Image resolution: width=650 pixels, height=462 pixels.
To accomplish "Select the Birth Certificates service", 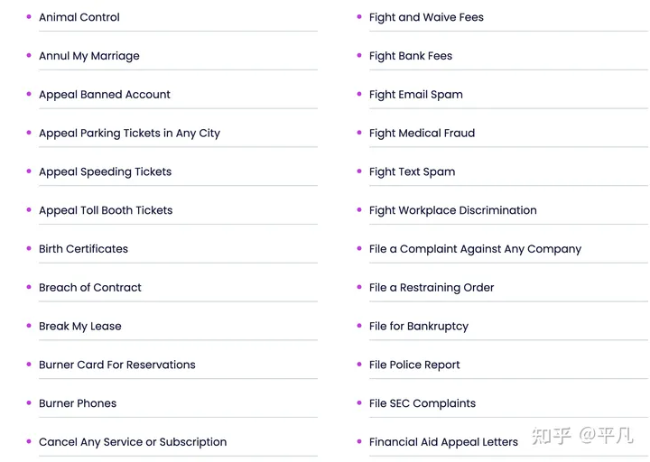I will (x=83, y=249).
